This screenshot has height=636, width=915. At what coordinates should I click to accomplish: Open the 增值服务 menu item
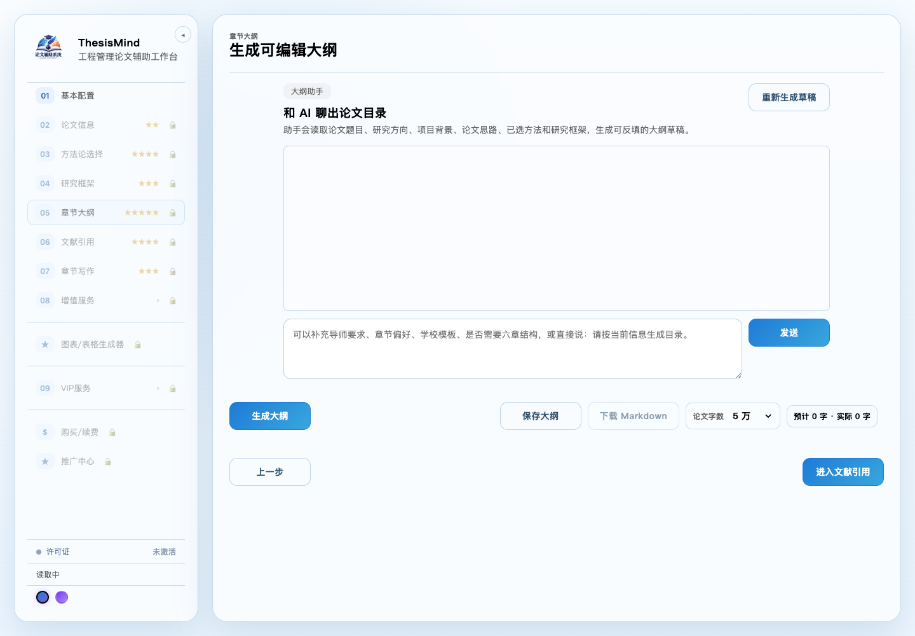[106, 301]
